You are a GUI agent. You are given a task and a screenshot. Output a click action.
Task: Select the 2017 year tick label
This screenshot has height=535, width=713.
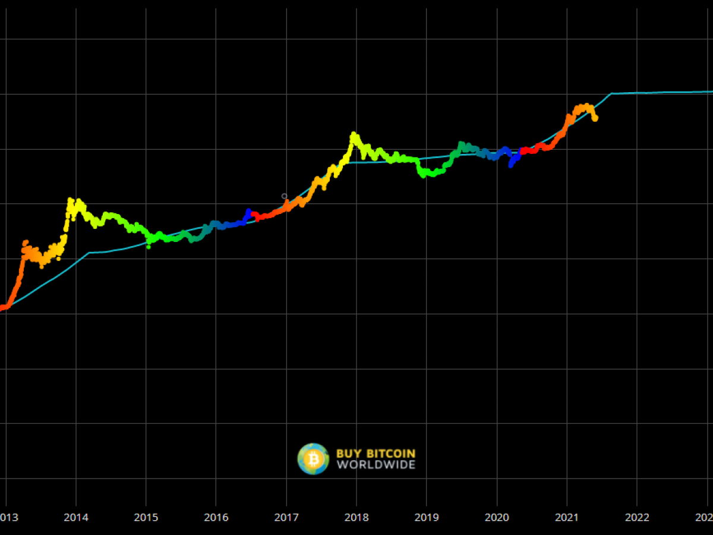click(286, 517)
